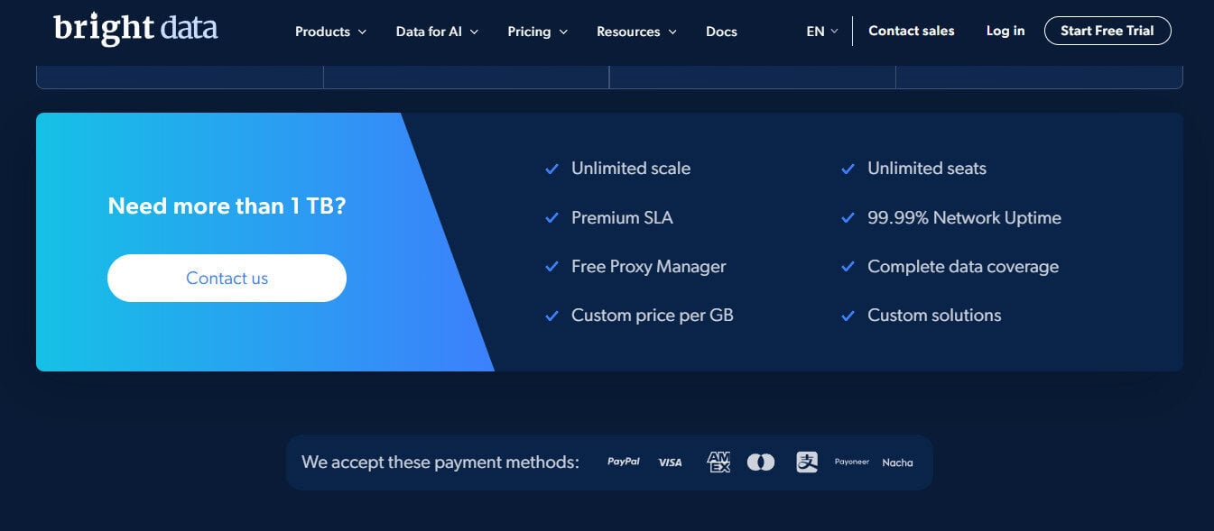
Task: Click the 'Custom price per GB' text
Action: [653, 316]
